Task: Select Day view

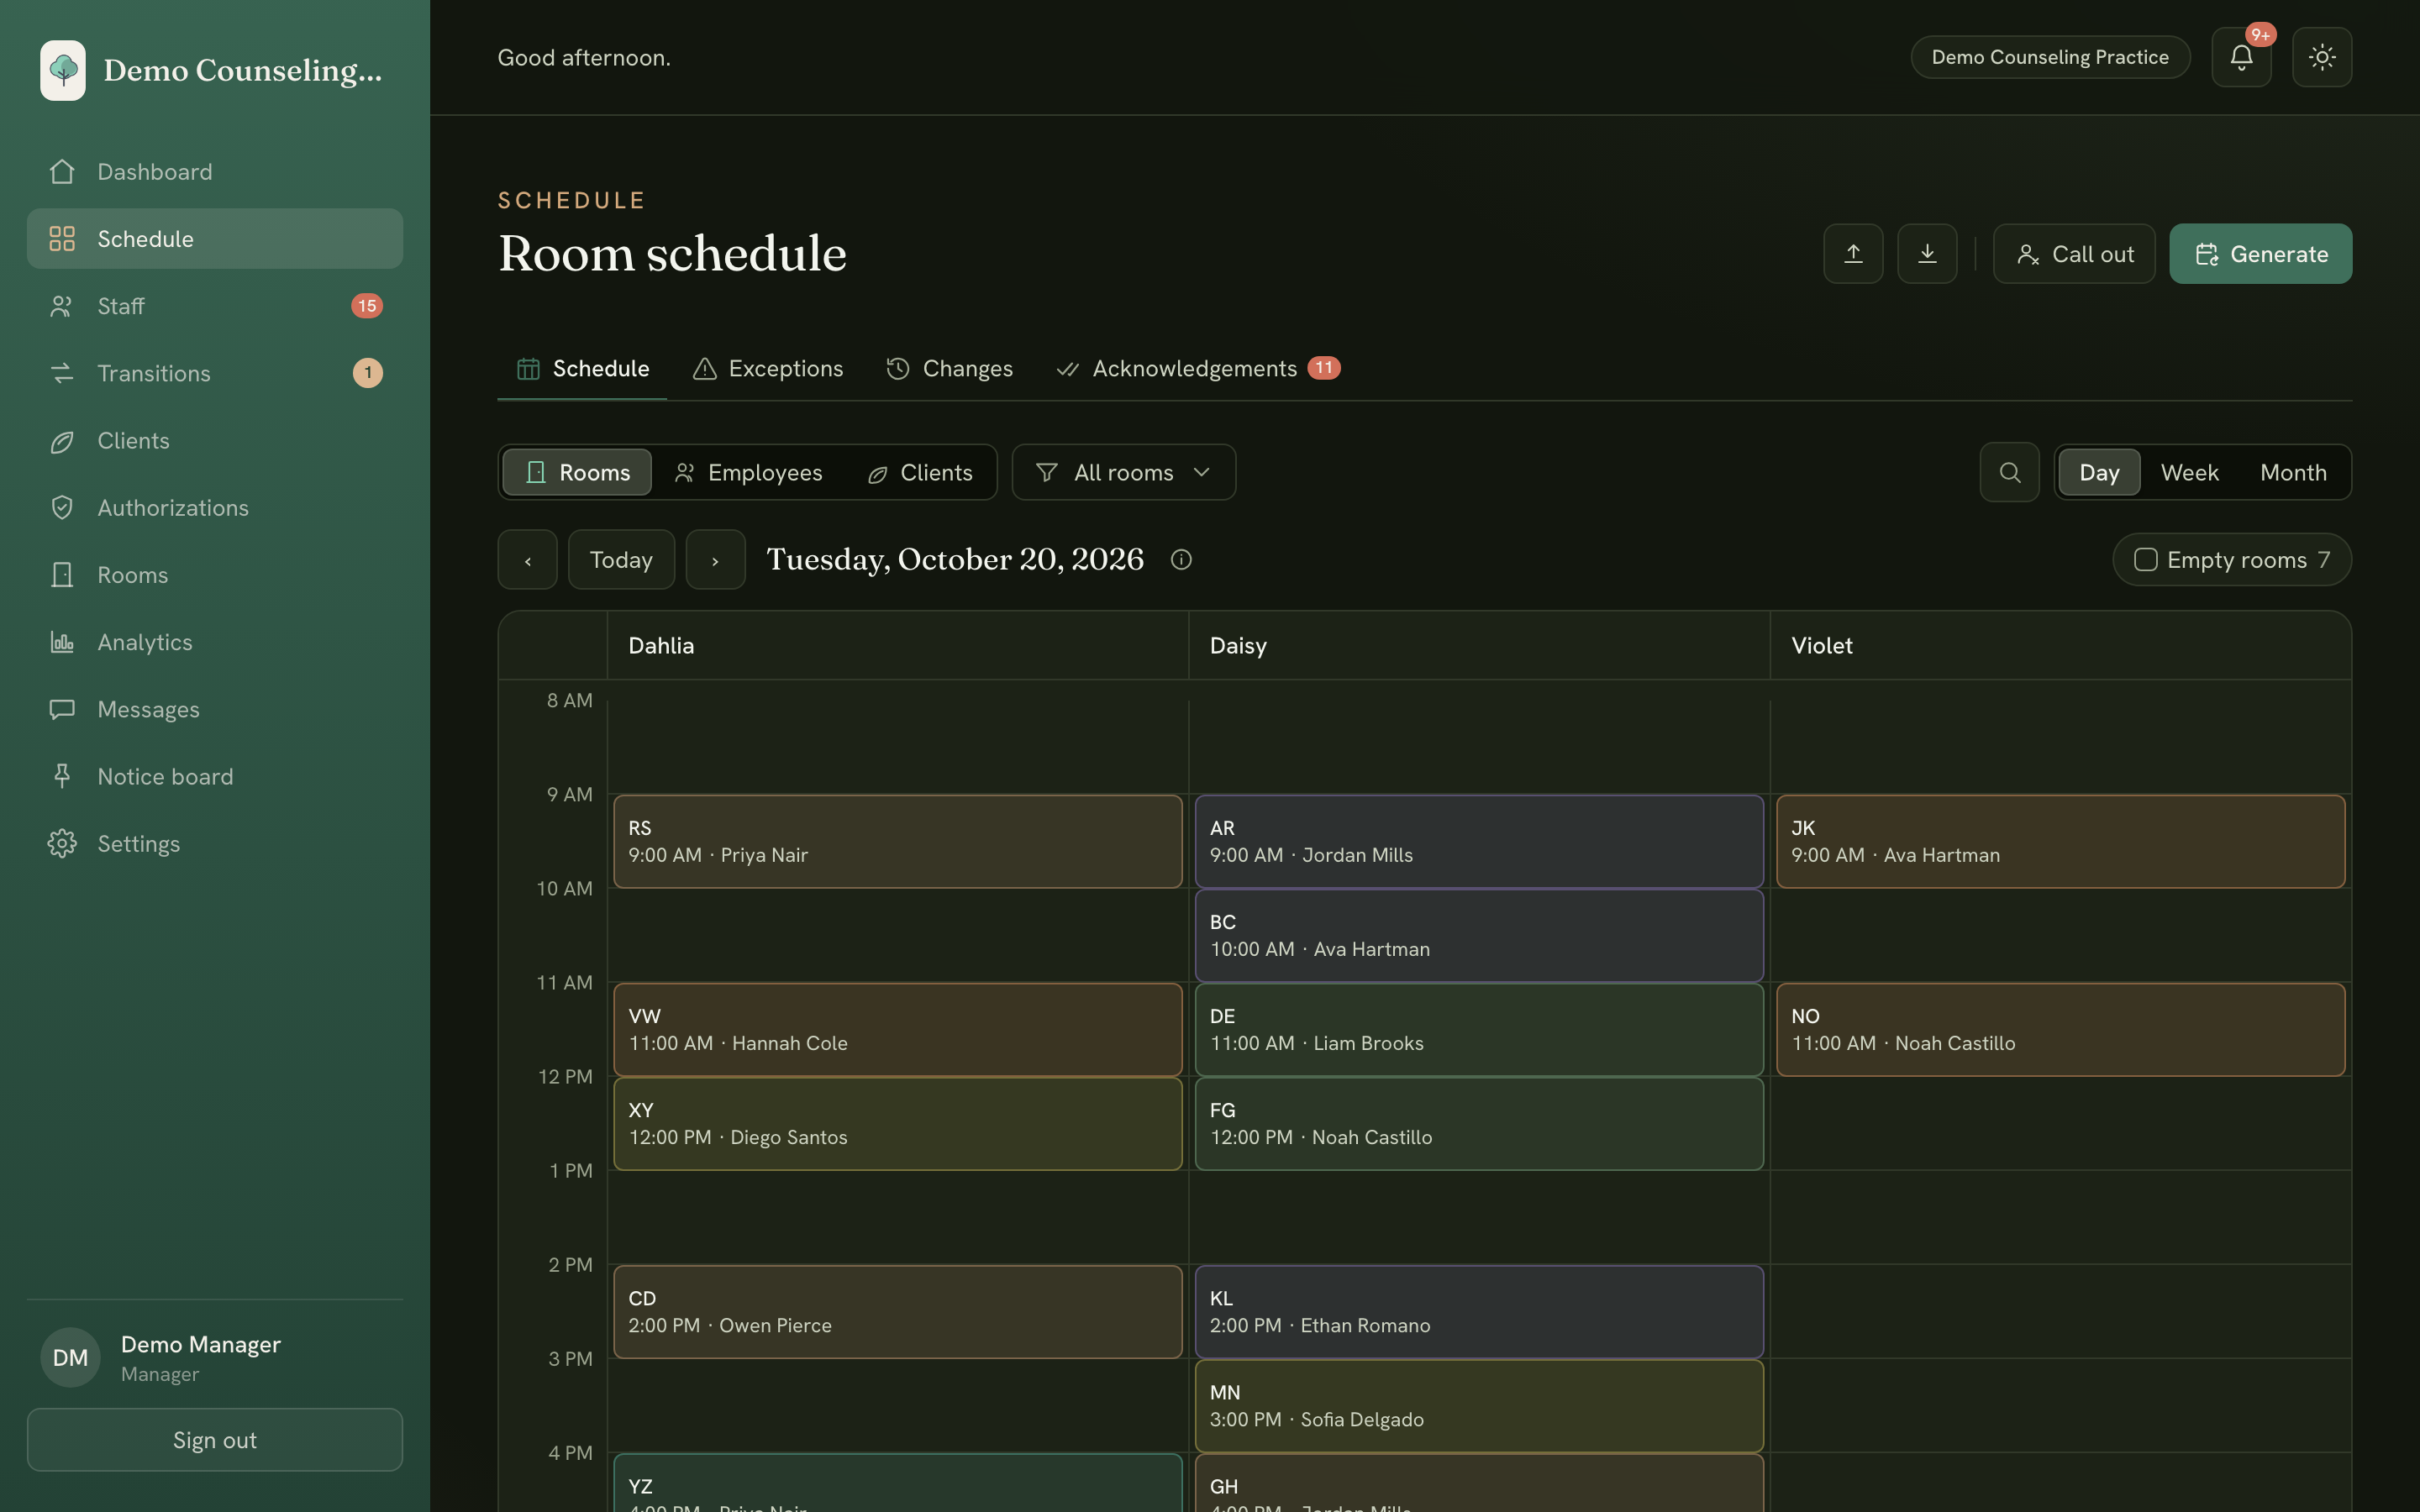Action: [2099, 472]
